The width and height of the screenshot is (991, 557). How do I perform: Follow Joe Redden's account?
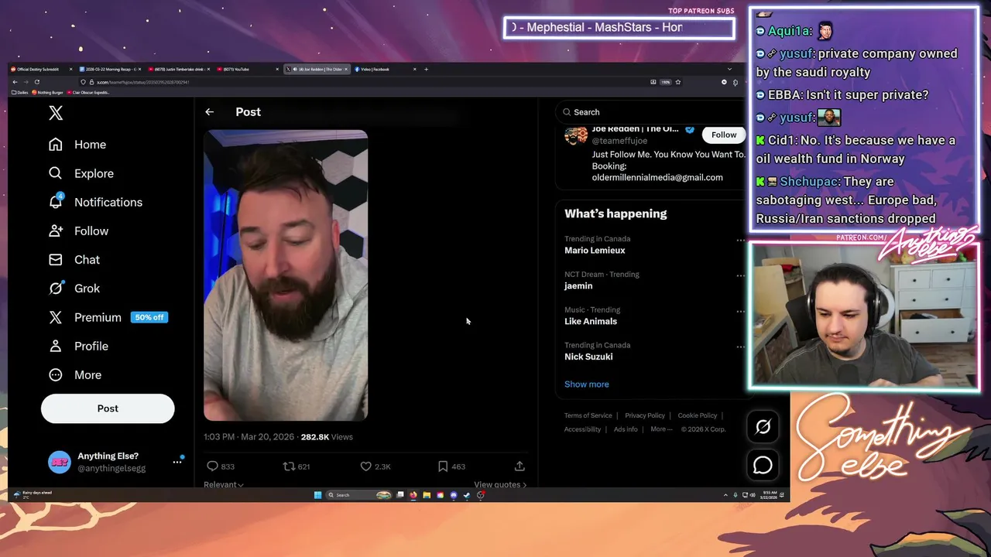coord(724,135)
